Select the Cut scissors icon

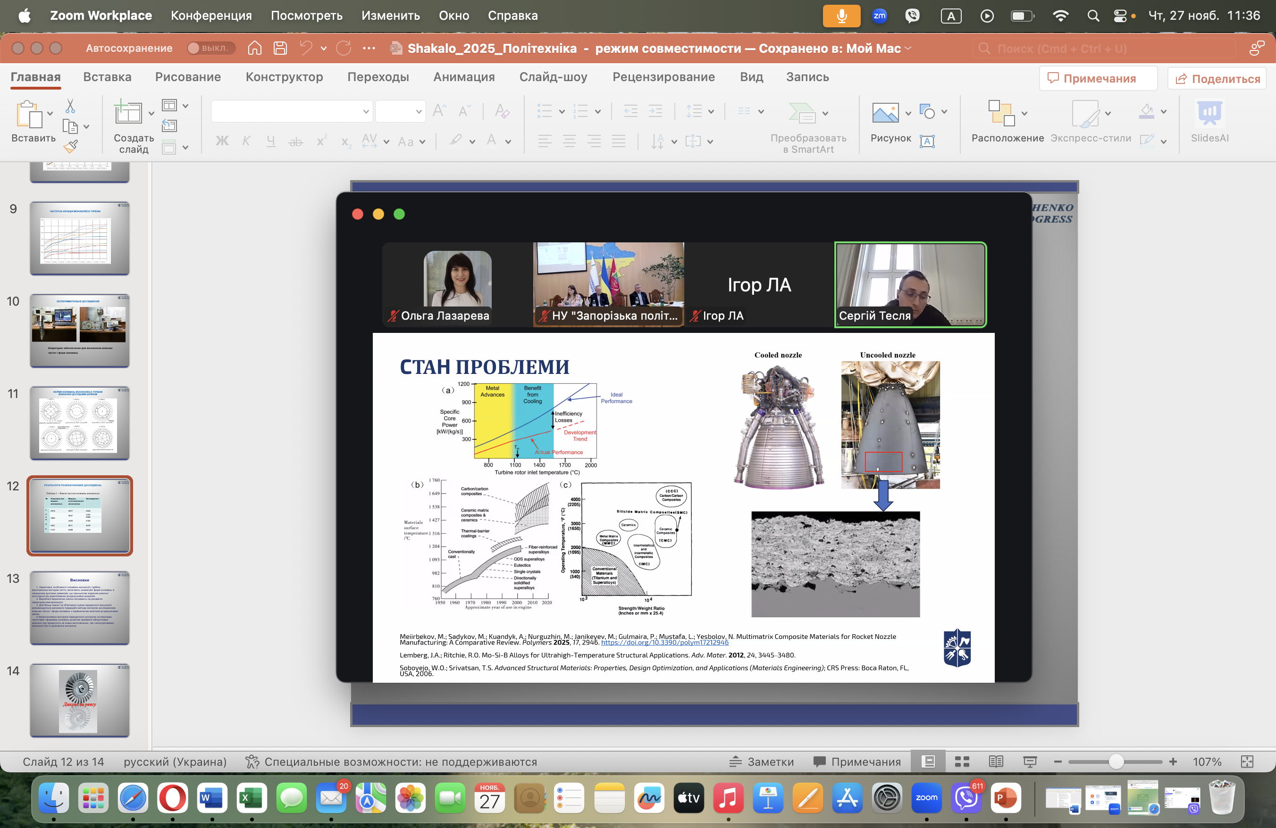(x=70, y=106)
